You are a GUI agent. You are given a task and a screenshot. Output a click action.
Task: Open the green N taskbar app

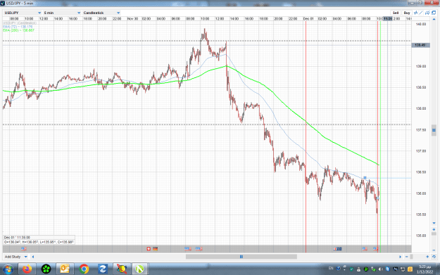(x=140, y=269)
